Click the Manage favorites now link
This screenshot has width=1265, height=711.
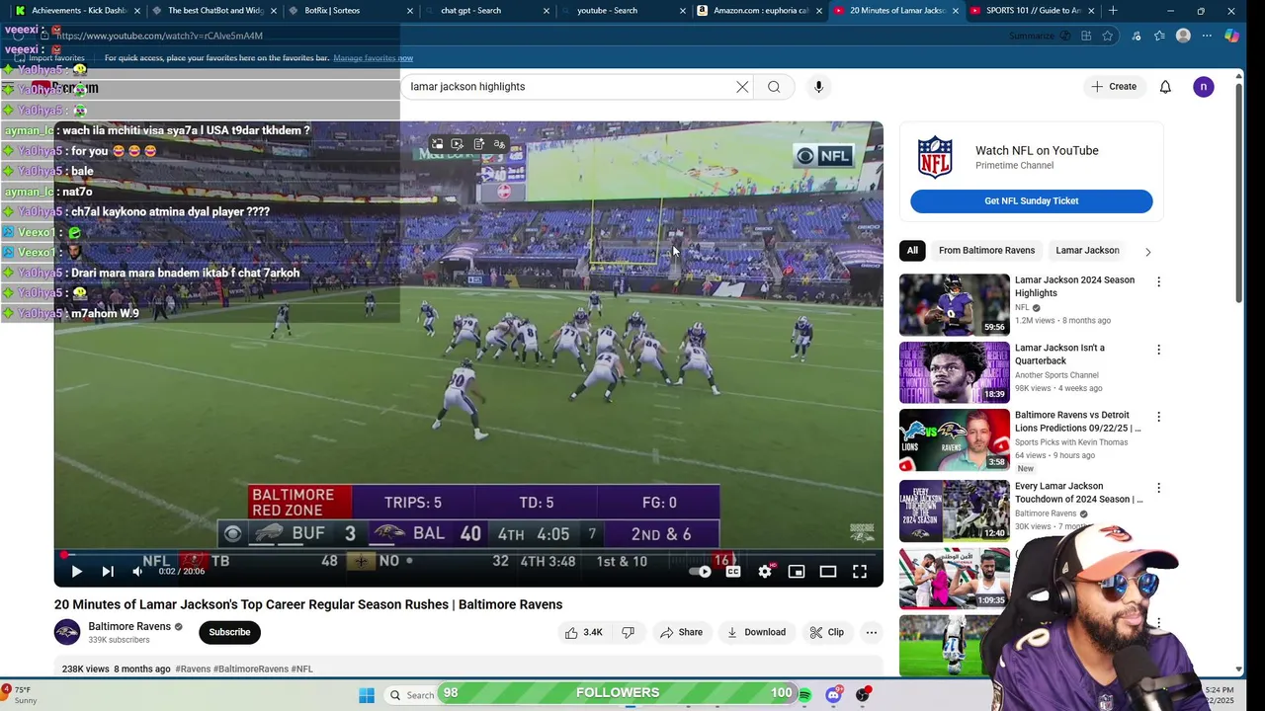point(373,58)
